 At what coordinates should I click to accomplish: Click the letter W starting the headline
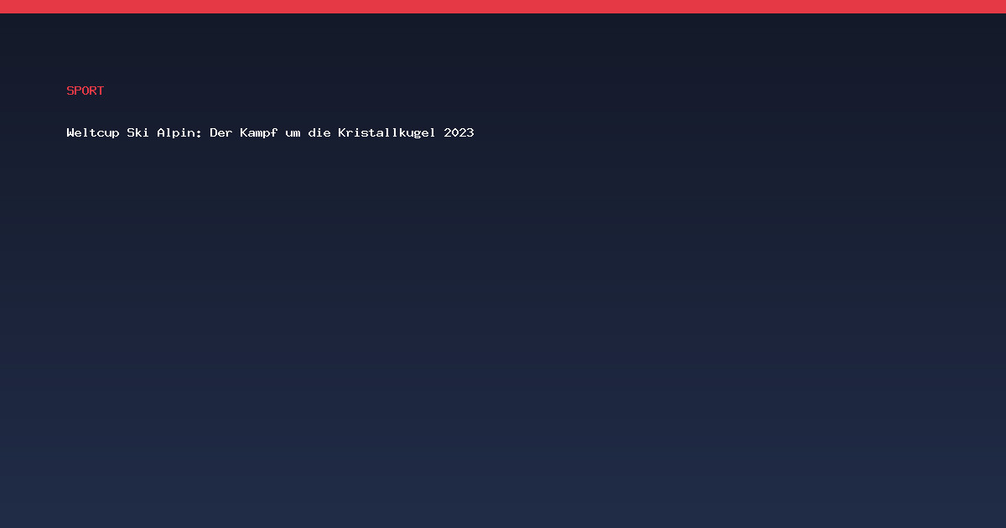click(70, 132)
